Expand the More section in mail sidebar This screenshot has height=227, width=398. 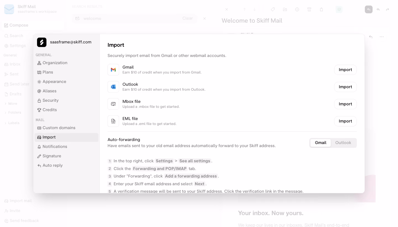11,103
